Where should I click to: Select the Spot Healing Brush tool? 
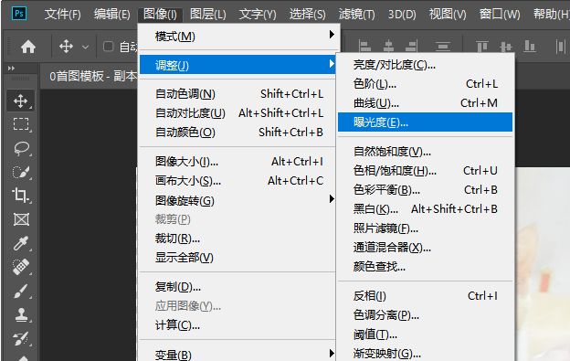21,267
